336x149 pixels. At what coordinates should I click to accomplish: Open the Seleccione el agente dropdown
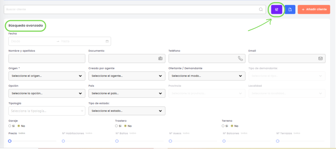pyautogui.click(x=127, y=76)
